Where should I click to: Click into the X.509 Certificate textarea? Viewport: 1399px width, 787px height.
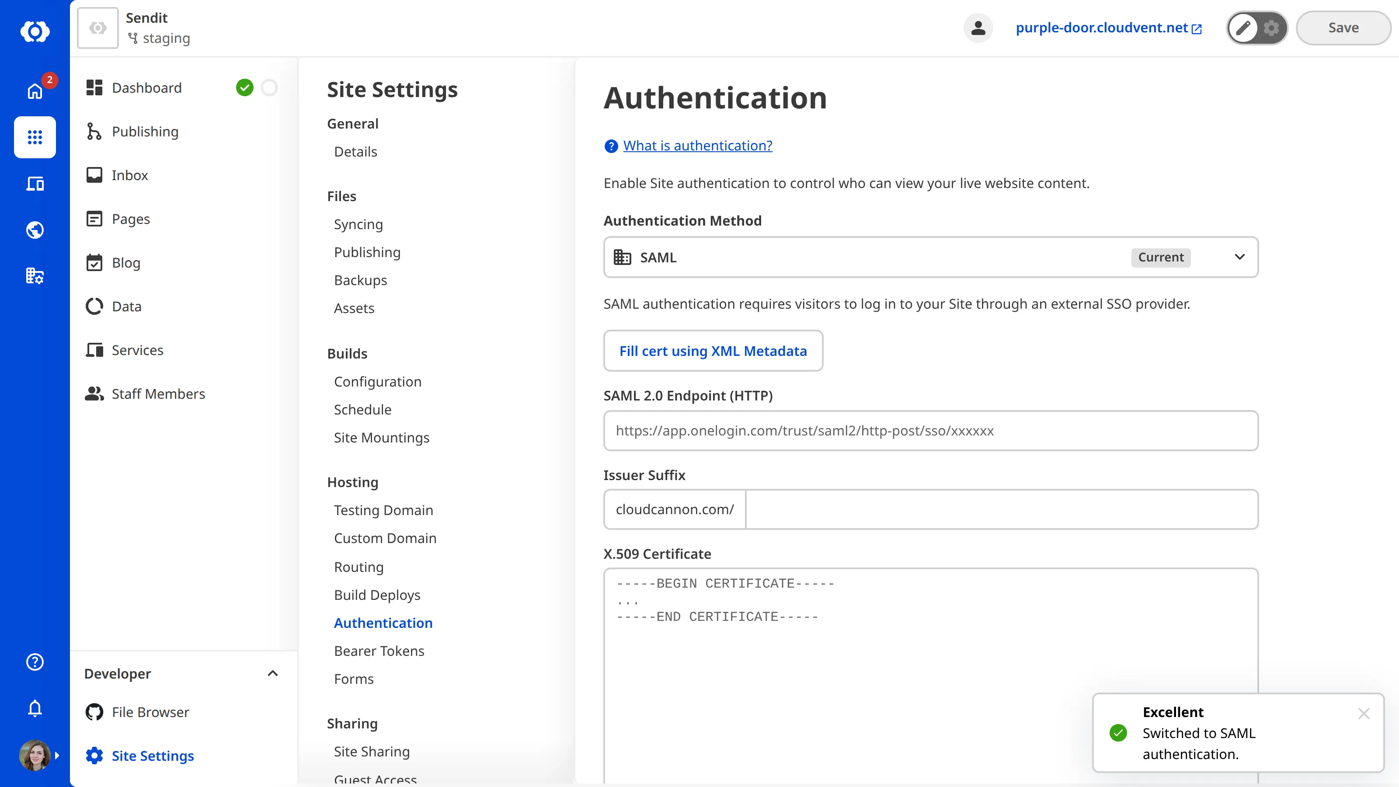pyautogui.click(x=931, y=676)
